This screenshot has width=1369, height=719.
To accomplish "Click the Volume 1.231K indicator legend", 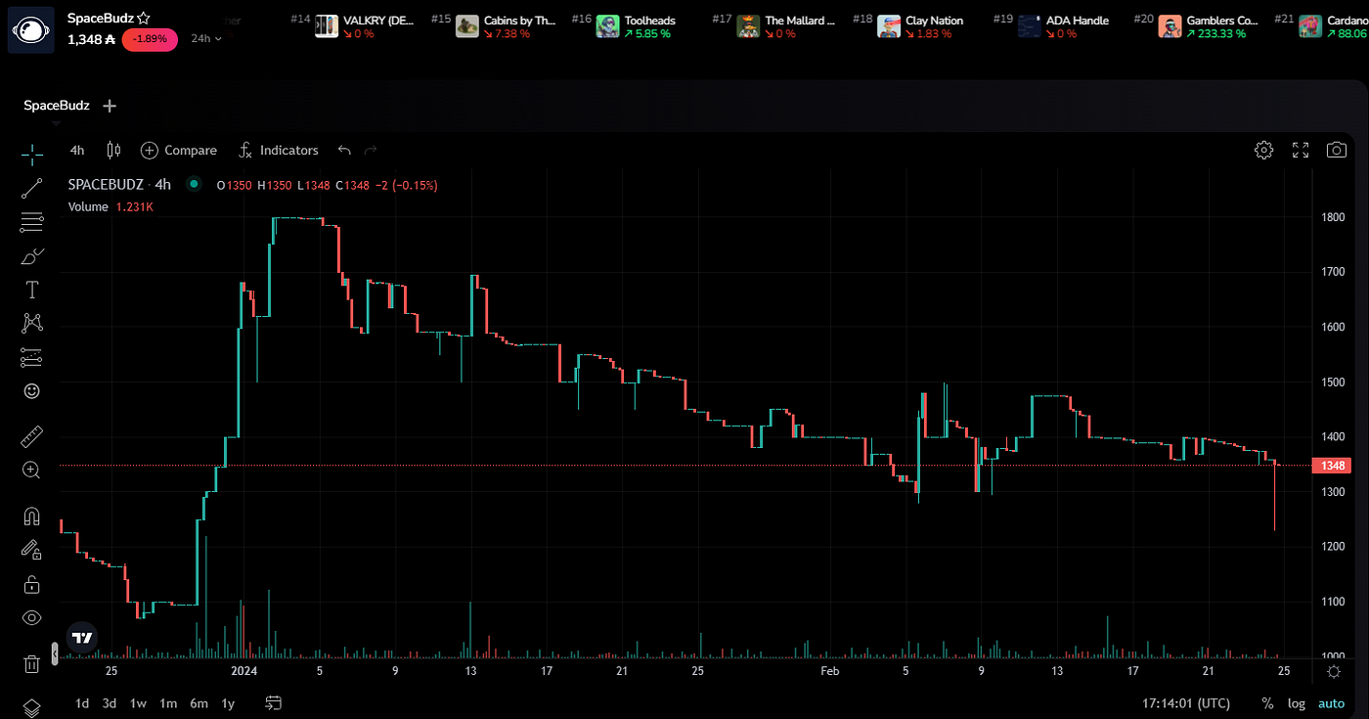I will tap(110, 206).
